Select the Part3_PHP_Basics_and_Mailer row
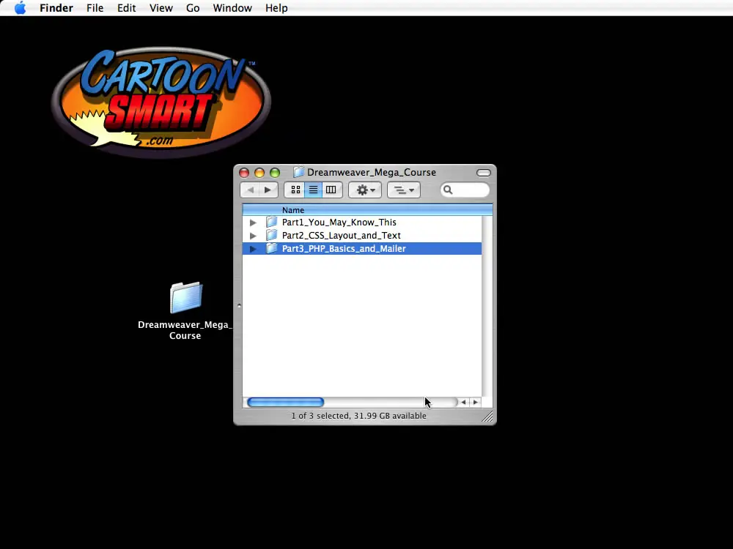This screenshot has height=549, width=733. coord(362,248)
